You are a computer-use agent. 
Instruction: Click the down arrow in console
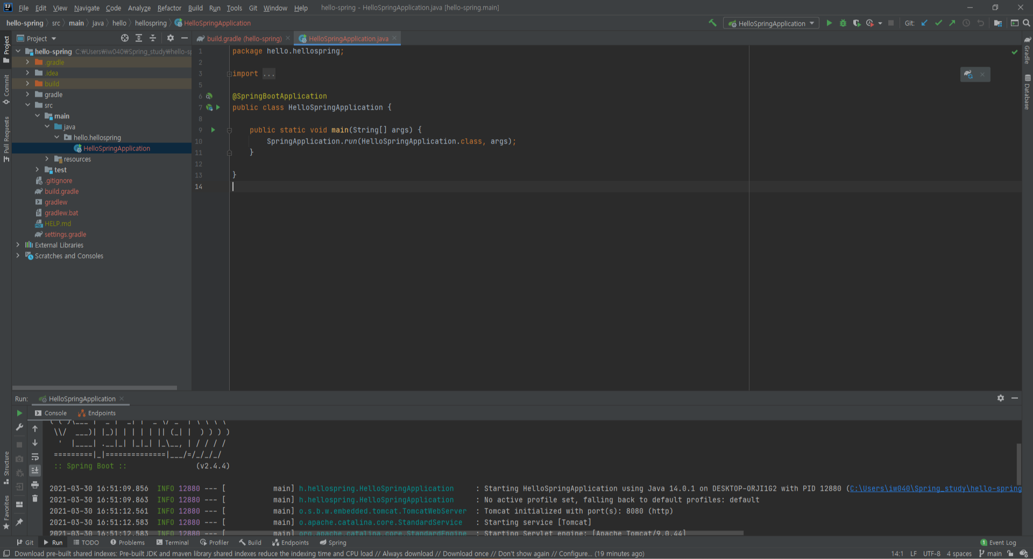pos(35,442)
